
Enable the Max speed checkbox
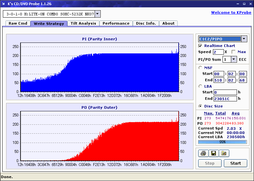point(233,52)
